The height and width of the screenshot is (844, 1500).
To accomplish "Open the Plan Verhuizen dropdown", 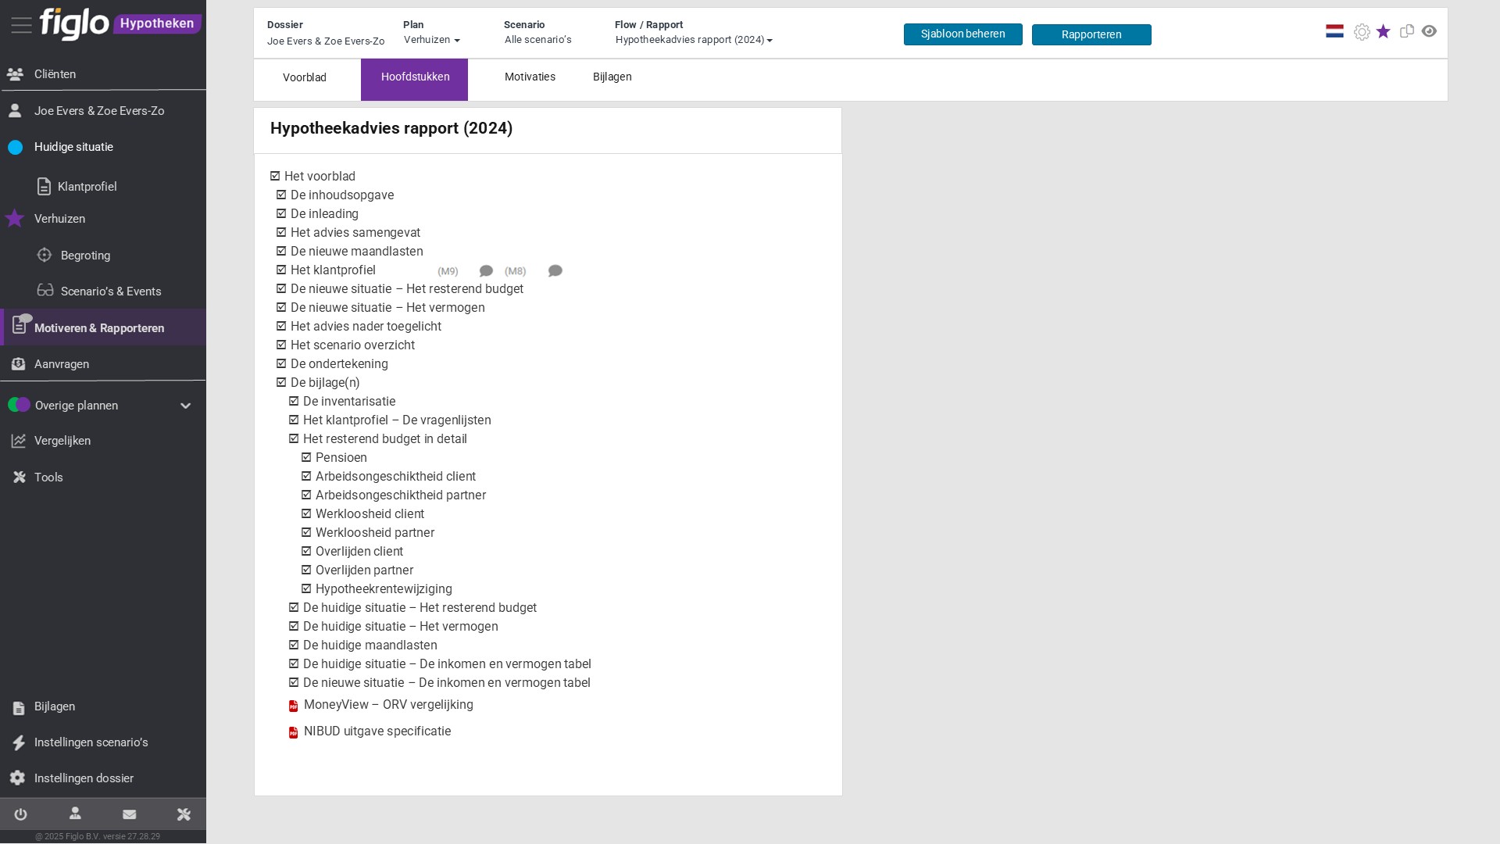I will [x=432, y=40].
